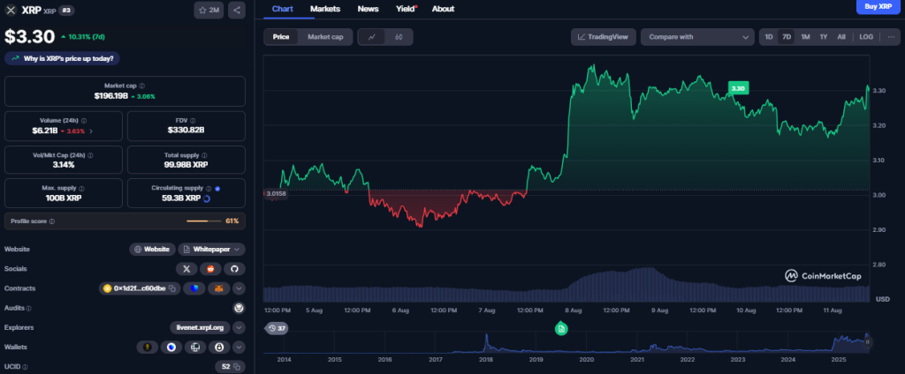Screen dimensions: 905x374
Task: Click the circulating supply verified badge
Action: coord(217,189)
